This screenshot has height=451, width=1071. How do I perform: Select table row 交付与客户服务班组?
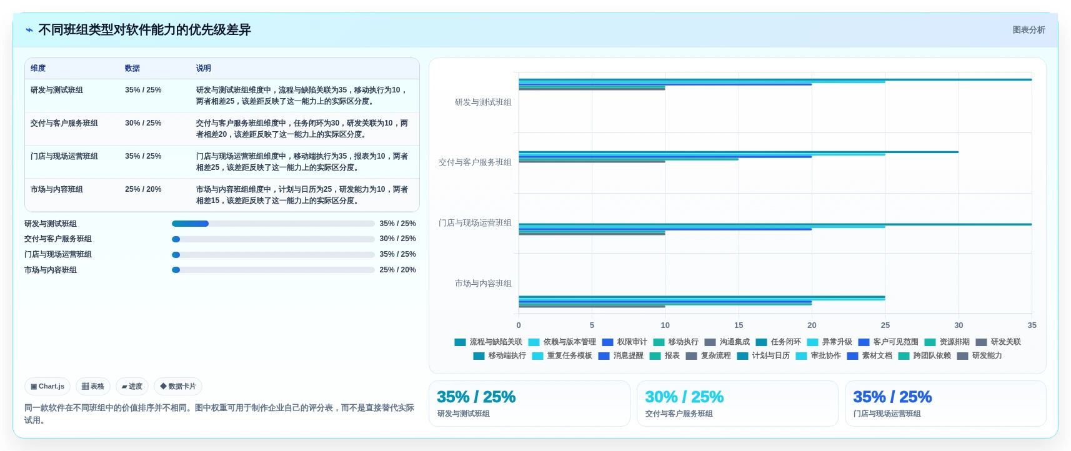[x=222, y=129]
